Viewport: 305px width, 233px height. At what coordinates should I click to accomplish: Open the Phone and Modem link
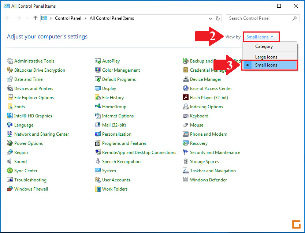[x=209, y=134]
